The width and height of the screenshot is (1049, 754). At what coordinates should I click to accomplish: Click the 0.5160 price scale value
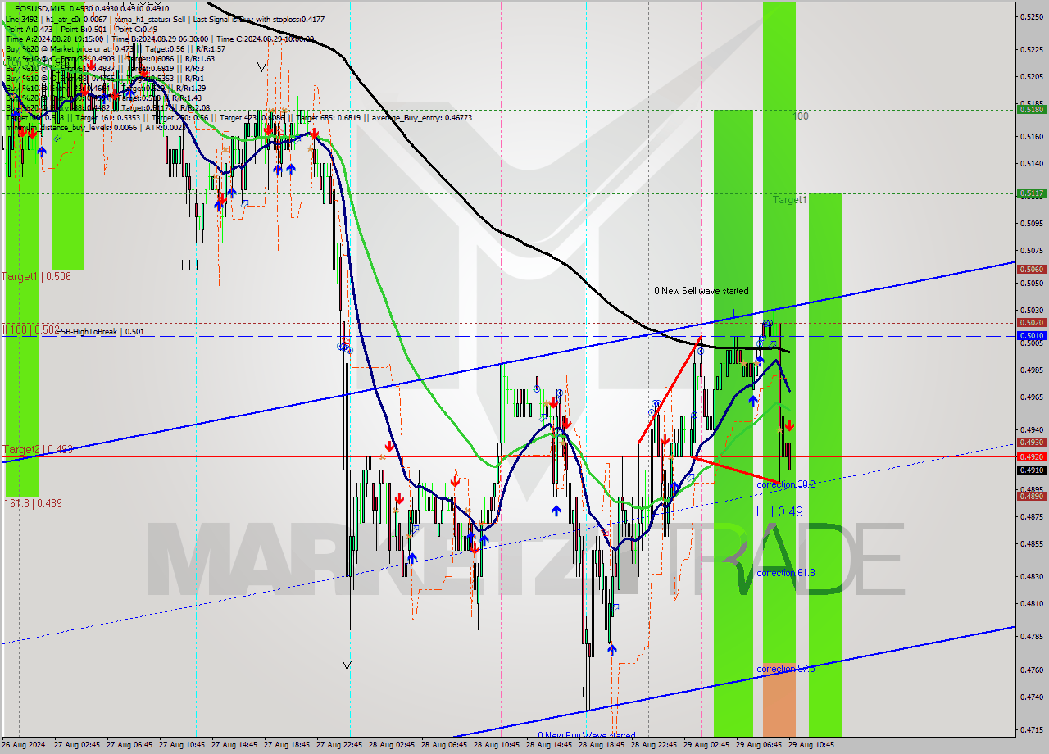point(1031,136)
